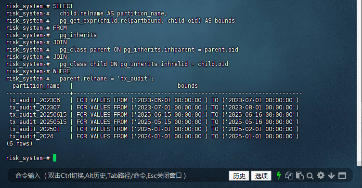The width and height of the screenshot is (362, 188).
Task: Click bounds value for tx_audit_2024 row
Action: [187, 136]
